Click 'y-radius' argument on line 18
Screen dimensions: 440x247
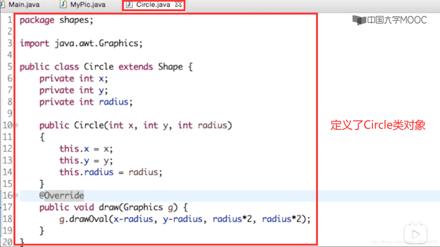coord(182,219)
